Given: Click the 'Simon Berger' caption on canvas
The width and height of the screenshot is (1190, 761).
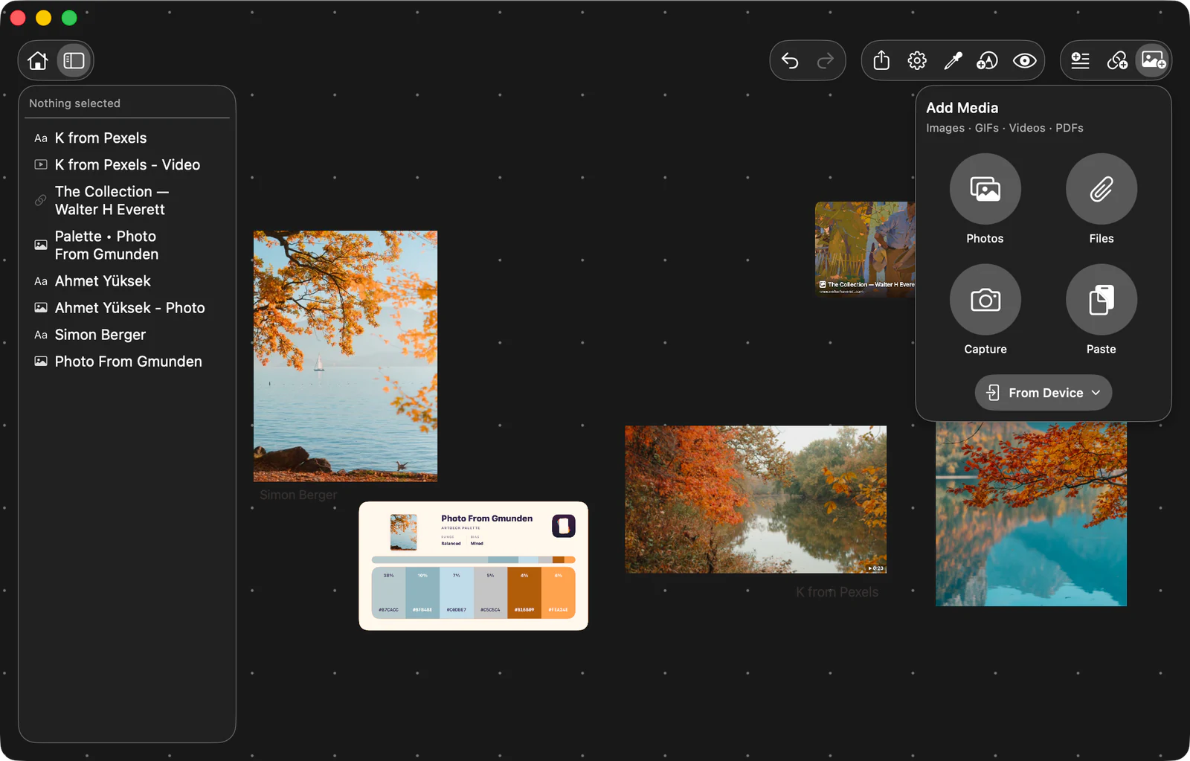Looking at the screenshot, I should (x=298, y=495).
